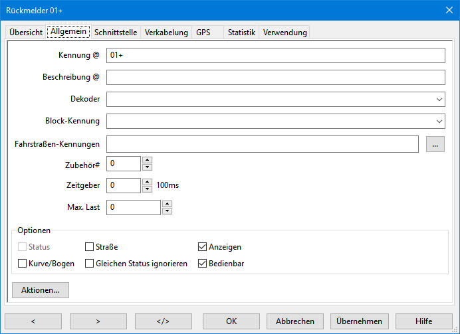Click the previous record '<' button

click(33, 321)
